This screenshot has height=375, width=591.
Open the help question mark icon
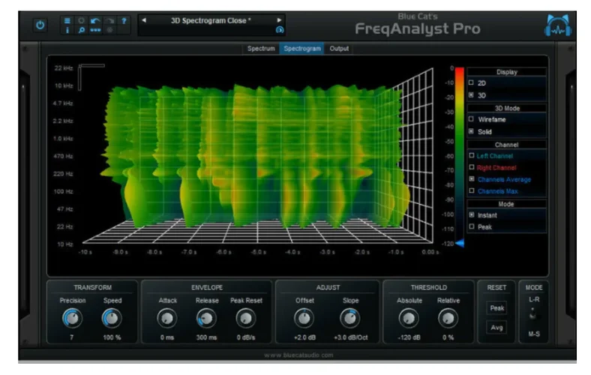point(124,20)
